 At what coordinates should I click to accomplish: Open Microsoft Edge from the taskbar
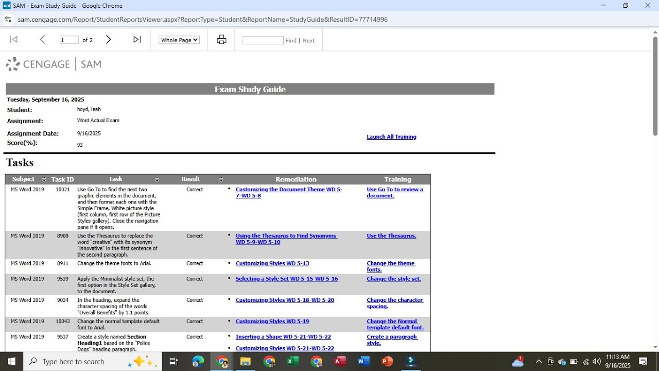coord(198,361)
